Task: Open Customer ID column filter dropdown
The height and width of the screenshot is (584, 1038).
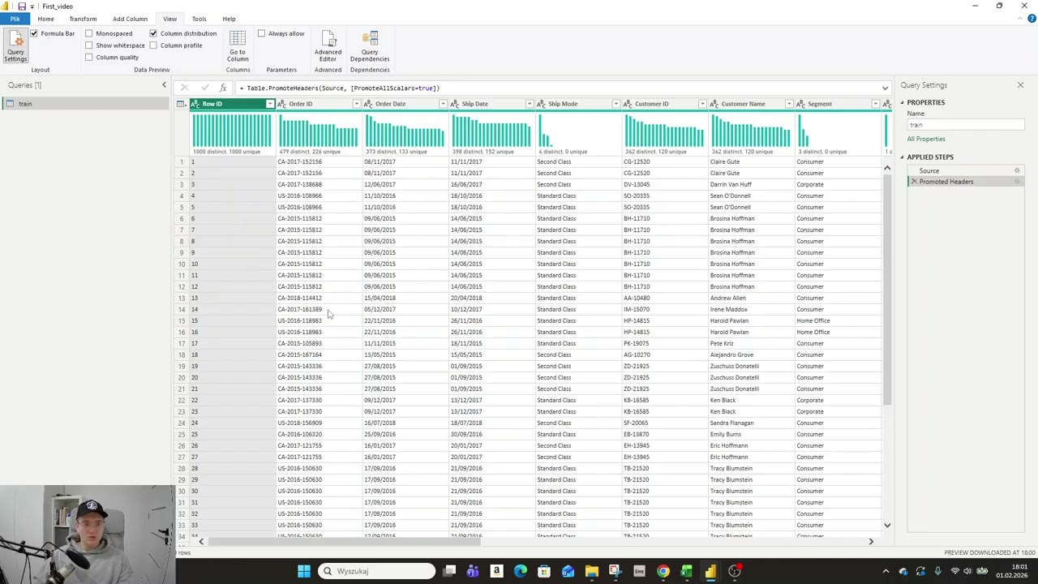Action: click(x=702, y=104)
